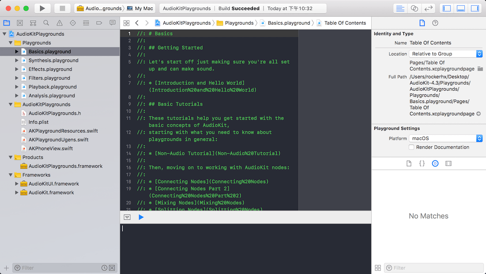
Task: Enable the Render Documentation checkbox
Action: point(411,147)
